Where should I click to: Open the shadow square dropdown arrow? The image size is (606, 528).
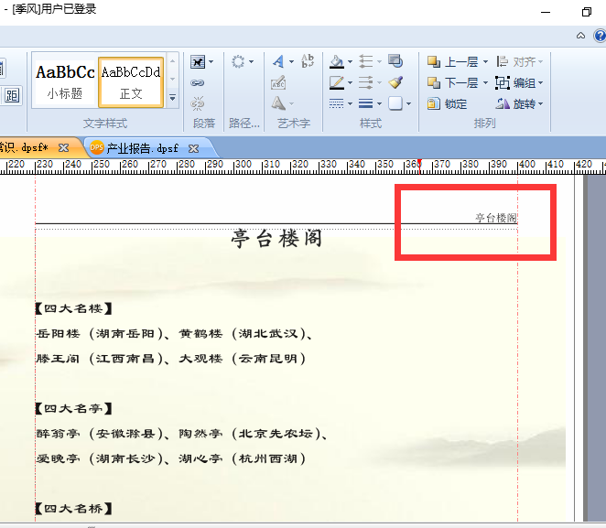[409, 103]
